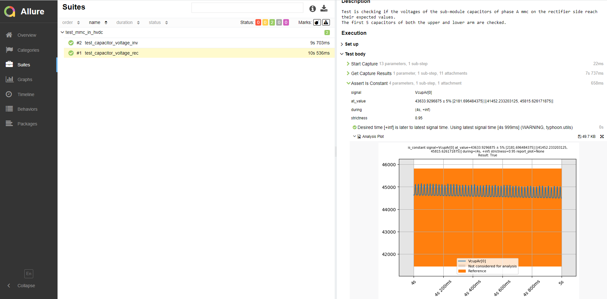Collapse the Assert Is Constant step
Image resolution: width=607 pixels, height=299 pixels.
coord(348,83)
